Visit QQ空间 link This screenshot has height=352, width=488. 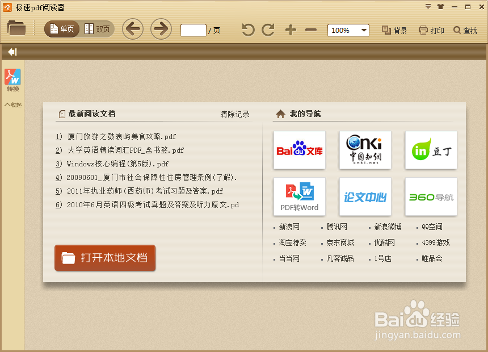(432, 227)
